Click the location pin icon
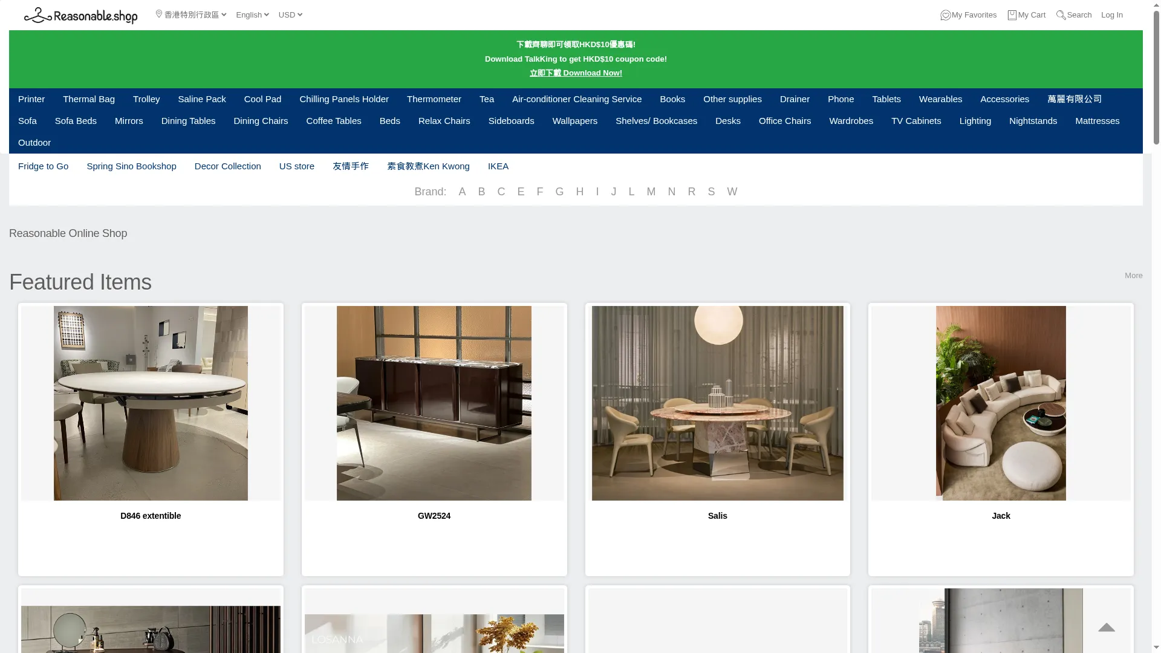1161x653 pixels. pyautogui.click(x=159, y=15)
